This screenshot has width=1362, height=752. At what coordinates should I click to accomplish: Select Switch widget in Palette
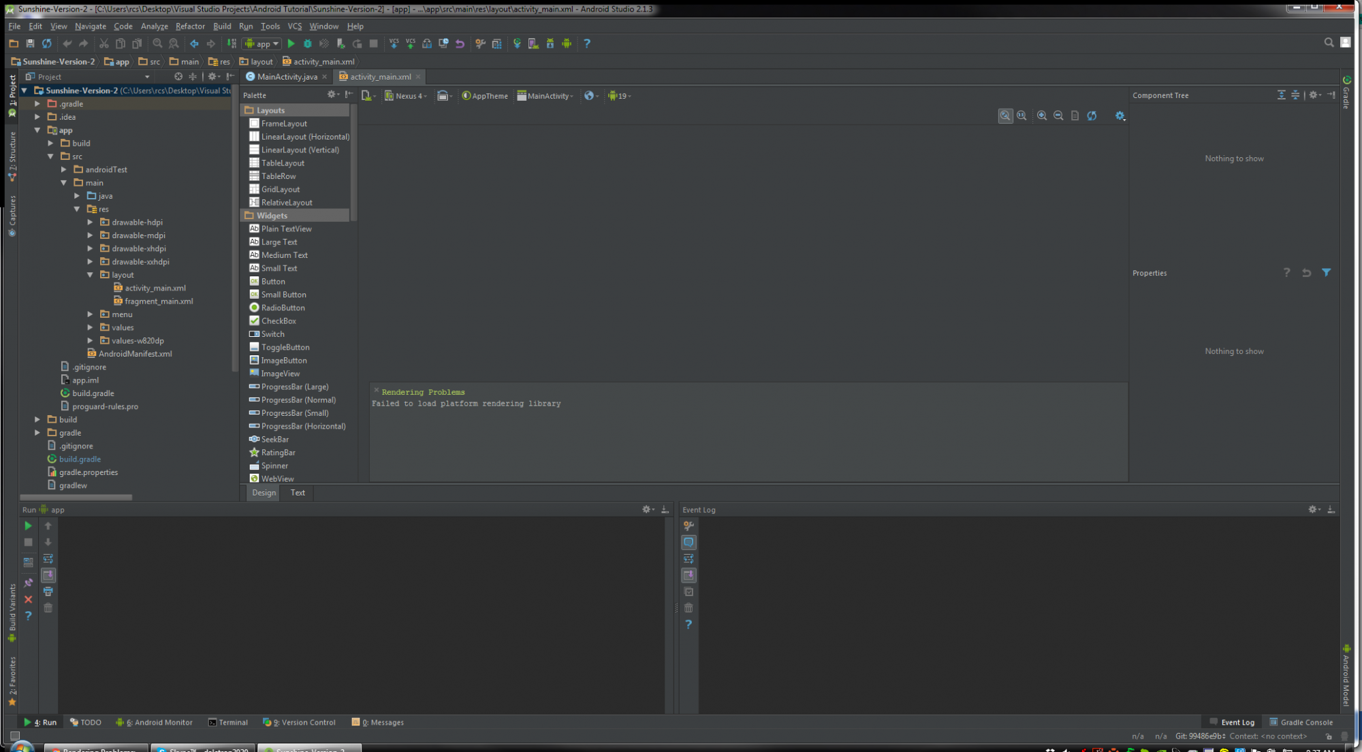272,334
